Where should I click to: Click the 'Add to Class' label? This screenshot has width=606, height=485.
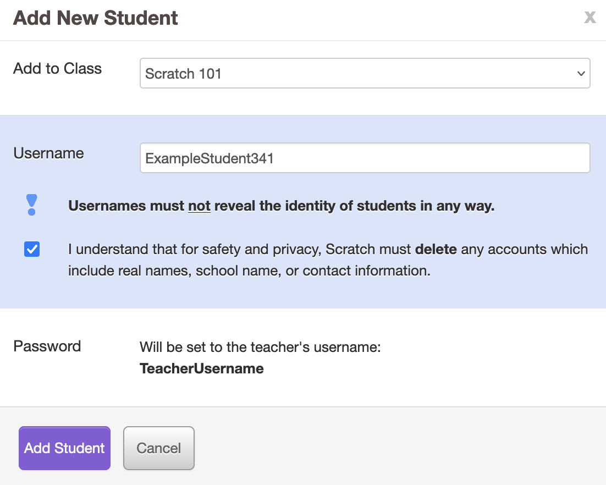57,69
